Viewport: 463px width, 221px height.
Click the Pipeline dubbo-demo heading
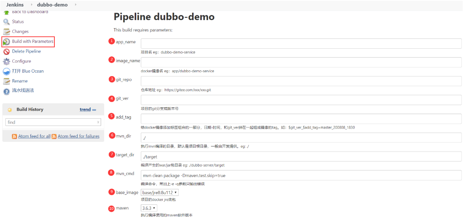[x=164, y=17]
